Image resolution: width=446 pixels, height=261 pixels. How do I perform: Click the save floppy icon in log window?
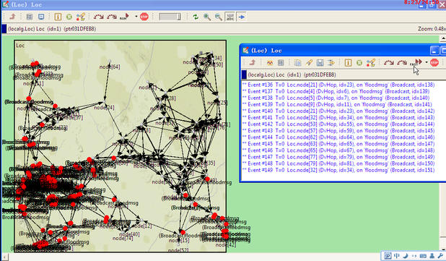pos(320,62)
